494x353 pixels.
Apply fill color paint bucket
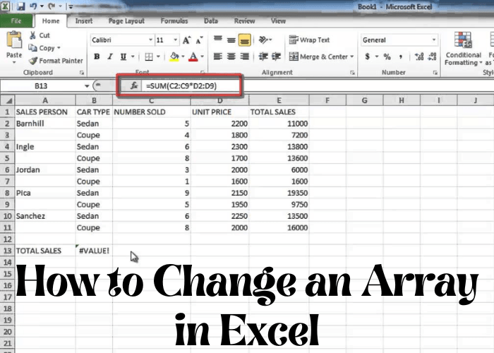tap(174, 56)
